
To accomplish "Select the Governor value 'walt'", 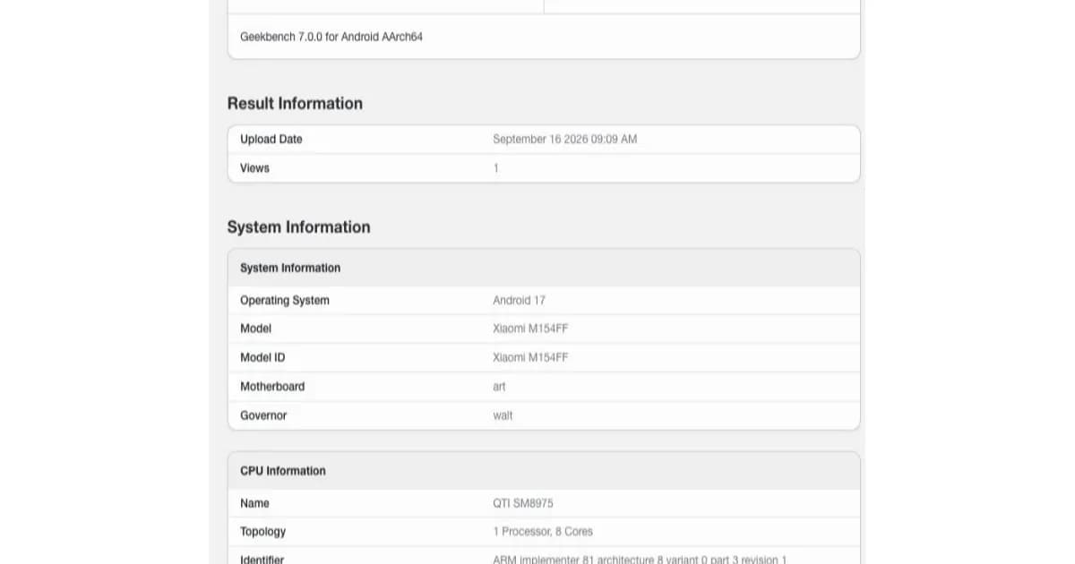I will click(503, 415).
